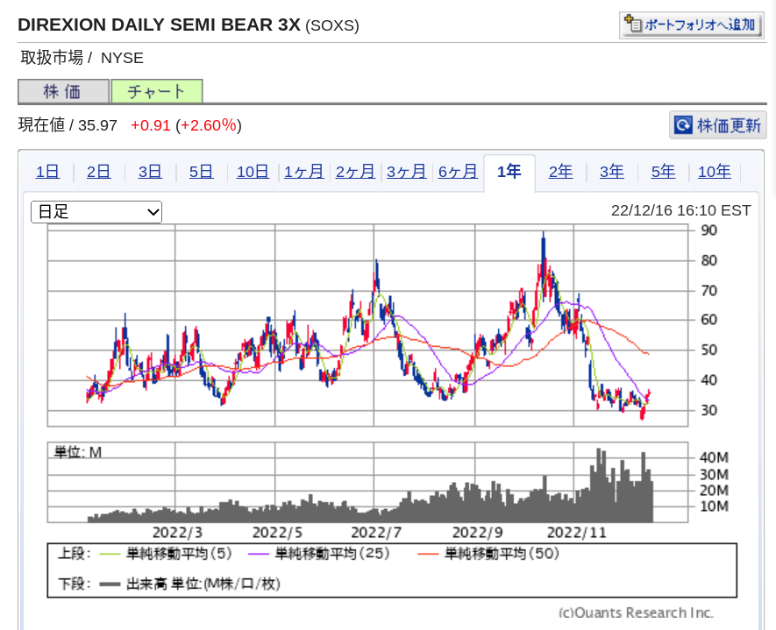The image size is (776, 630).
Task: Show the 5年 chart range
Action: (x=663, y=172)
